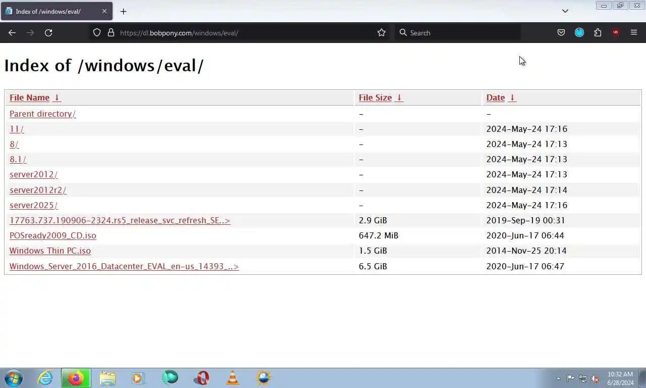Open Windows Media Player from taskbar
Image resolution: width=646 pixels, height=388 pixels.
click(x=138, y=378)
